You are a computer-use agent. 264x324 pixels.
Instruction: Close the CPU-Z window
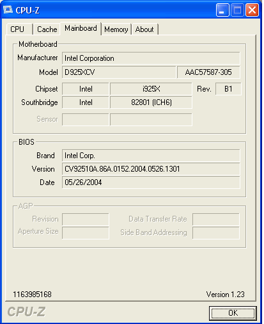[252, 10]
